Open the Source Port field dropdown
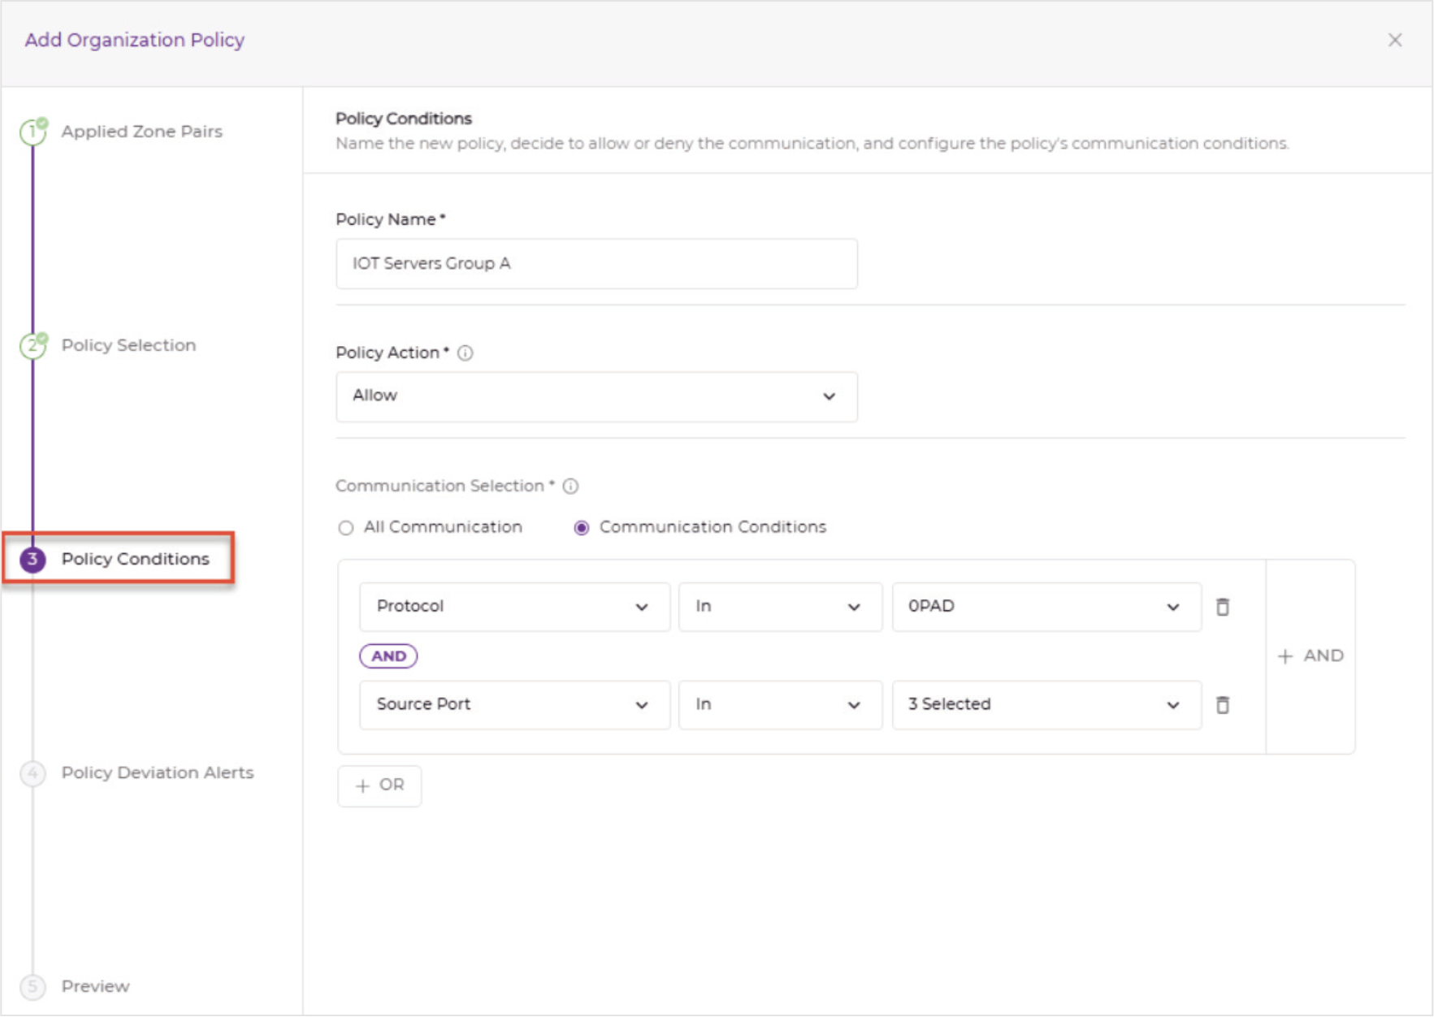1434x1017 pixels. [514, 704]
